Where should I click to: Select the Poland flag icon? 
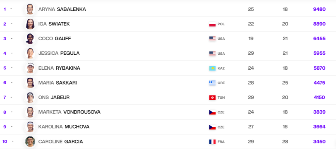213,24
